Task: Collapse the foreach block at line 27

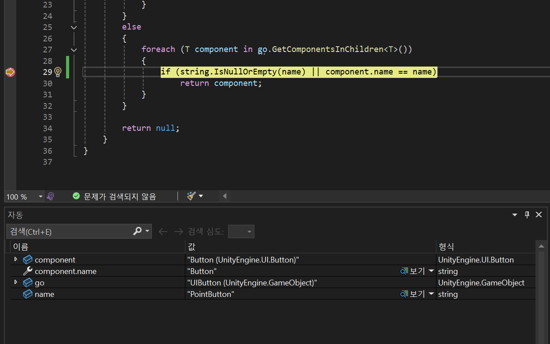Action: coord(74,50)
